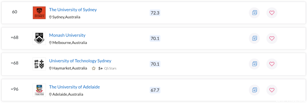Shortlist The University of Adelaide via heart
Screen dimensions: 307x103
272,90
